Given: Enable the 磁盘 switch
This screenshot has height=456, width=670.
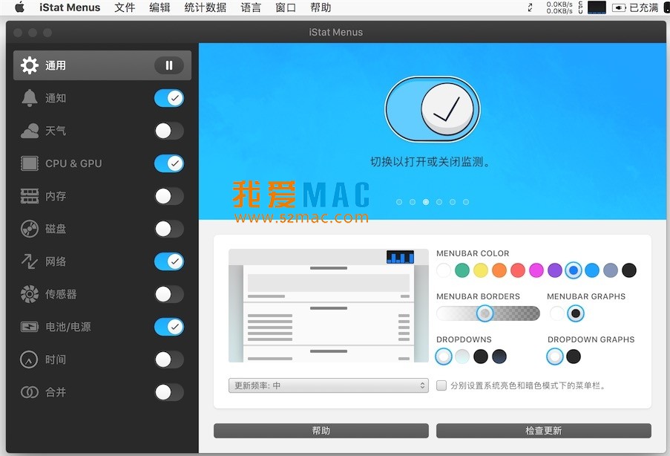Looking at the screenshot, I should click(169, 229).
